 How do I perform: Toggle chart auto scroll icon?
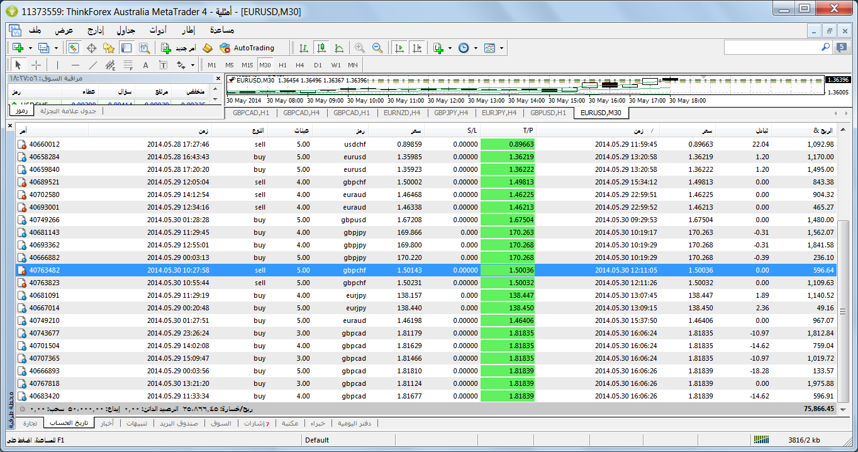399,48
